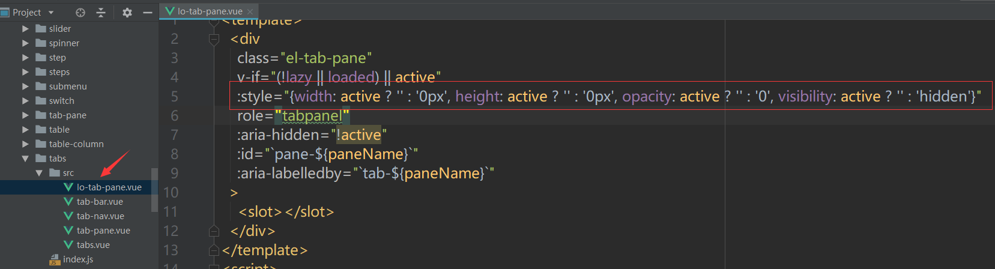Screen dimensions: 995x269
Task: Fold the div tag at line 2
Action: pyautogui.click(x=214, y=39)
